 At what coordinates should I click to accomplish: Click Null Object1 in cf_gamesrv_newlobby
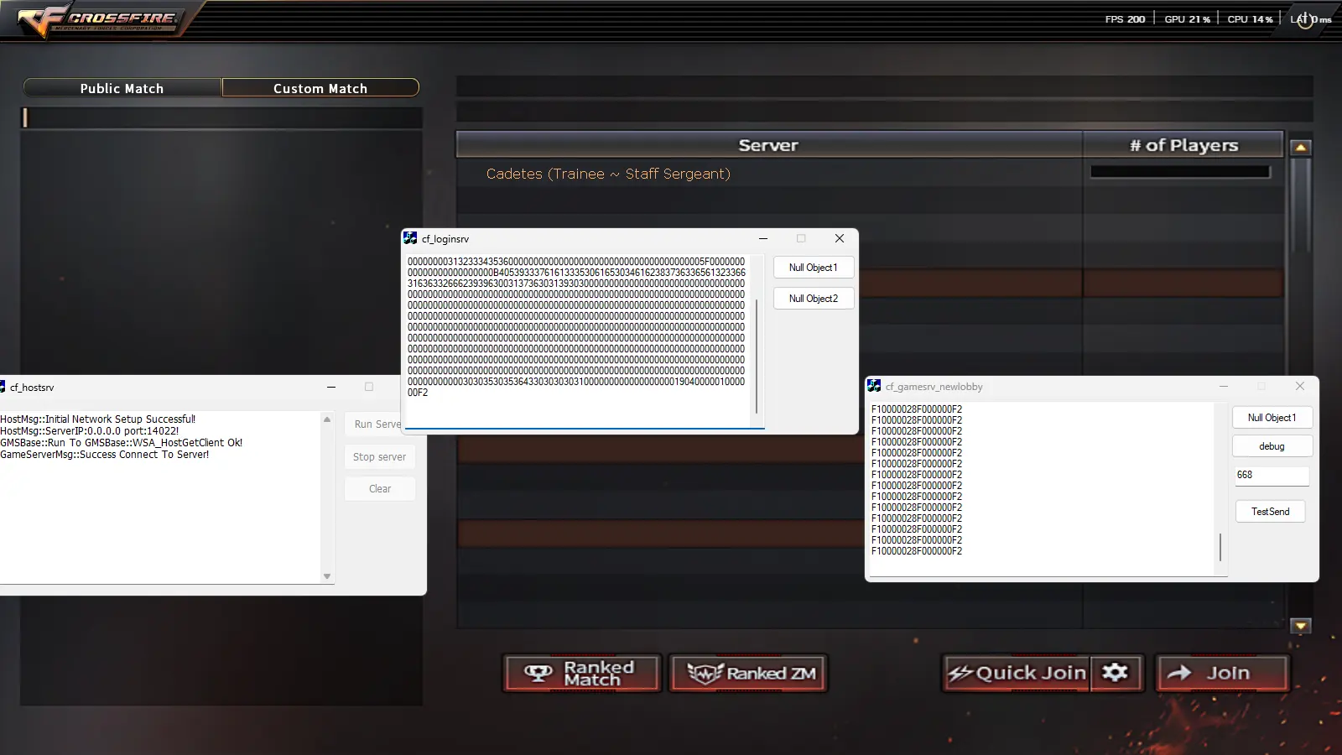point(1272,418)
